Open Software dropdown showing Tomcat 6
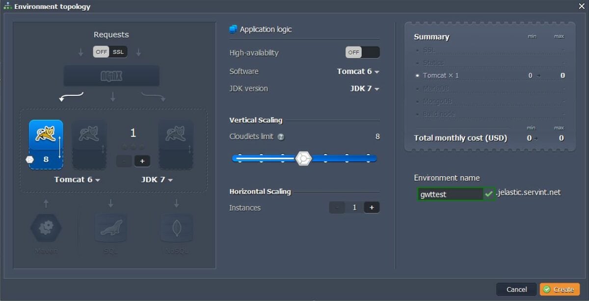The width and height of the screenshot is (589, 301). click(358, 71)
